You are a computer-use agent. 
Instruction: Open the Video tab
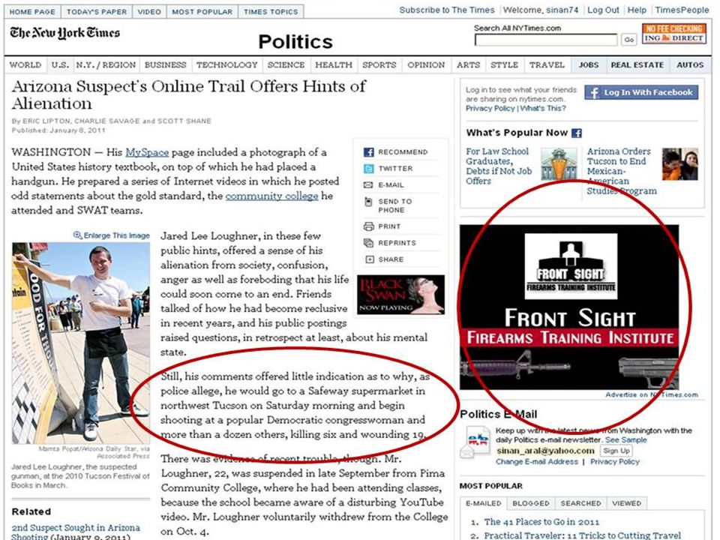pos(149,12)
